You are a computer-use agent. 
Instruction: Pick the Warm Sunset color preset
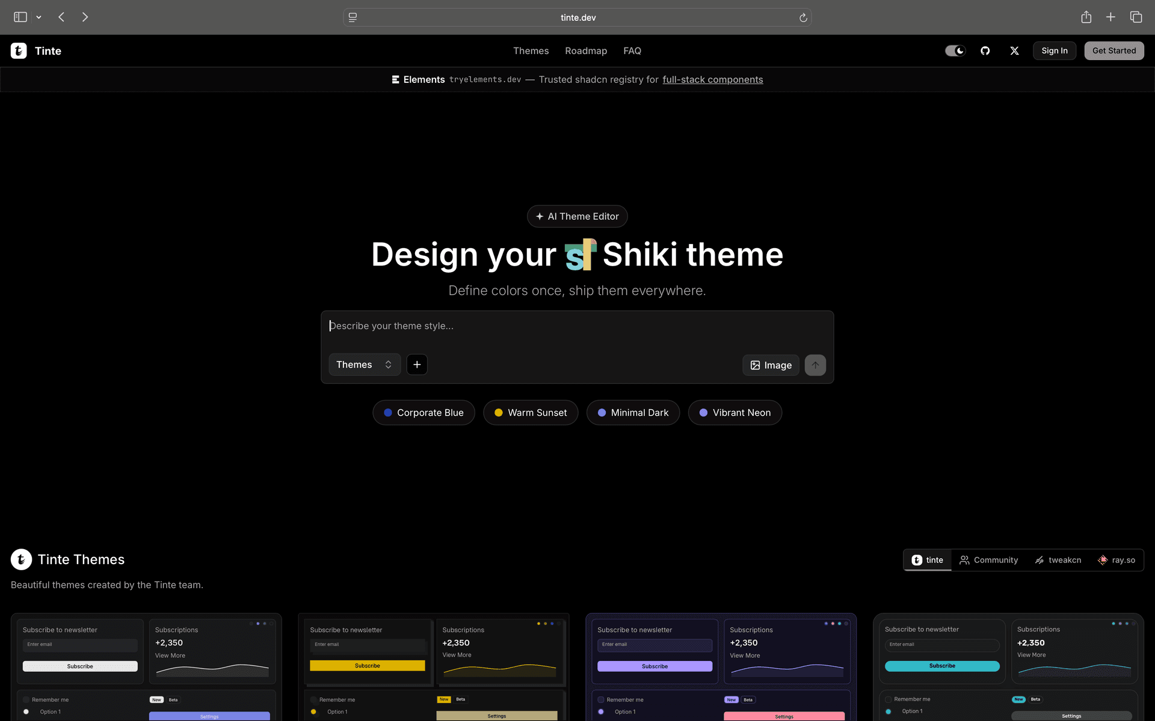pos(530,413)
